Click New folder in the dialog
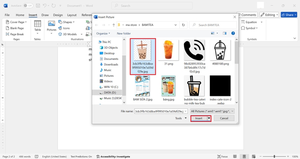This screenshot has width=300, height=159. tap(124, 33)
